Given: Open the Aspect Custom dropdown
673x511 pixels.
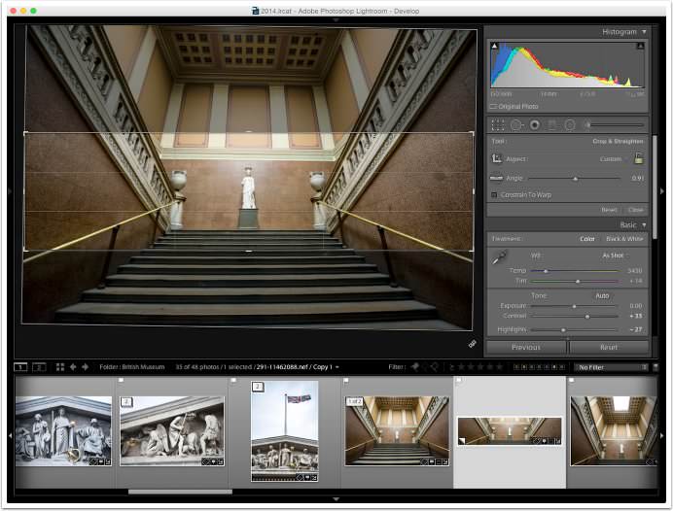Looking at the screenshot, I should coord(613,159).
